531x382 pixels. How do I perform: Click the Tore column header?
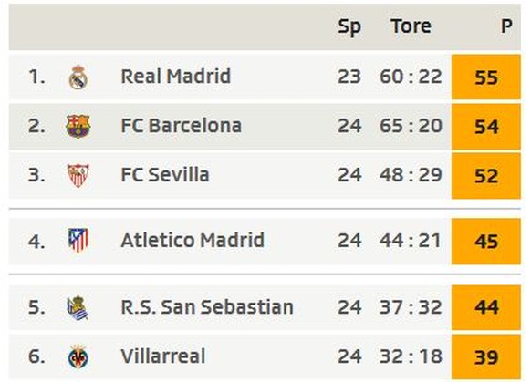point(411,26)
